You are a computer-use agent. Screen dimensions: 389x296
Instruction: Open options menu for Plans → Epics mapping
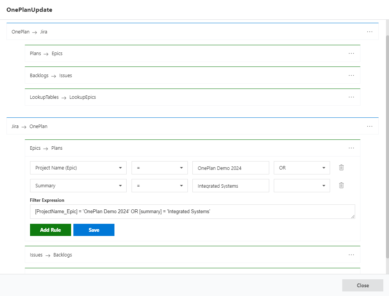(351, 54)
